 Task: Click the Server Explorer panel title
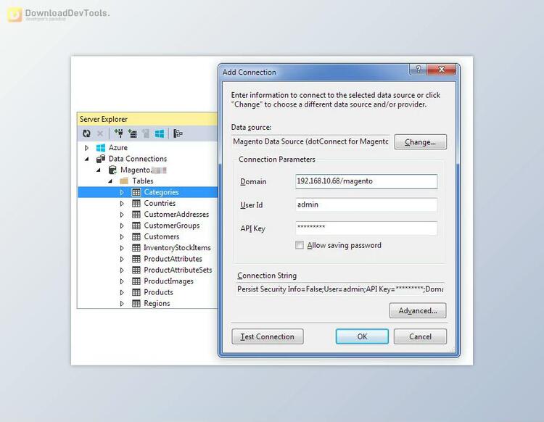104,119
